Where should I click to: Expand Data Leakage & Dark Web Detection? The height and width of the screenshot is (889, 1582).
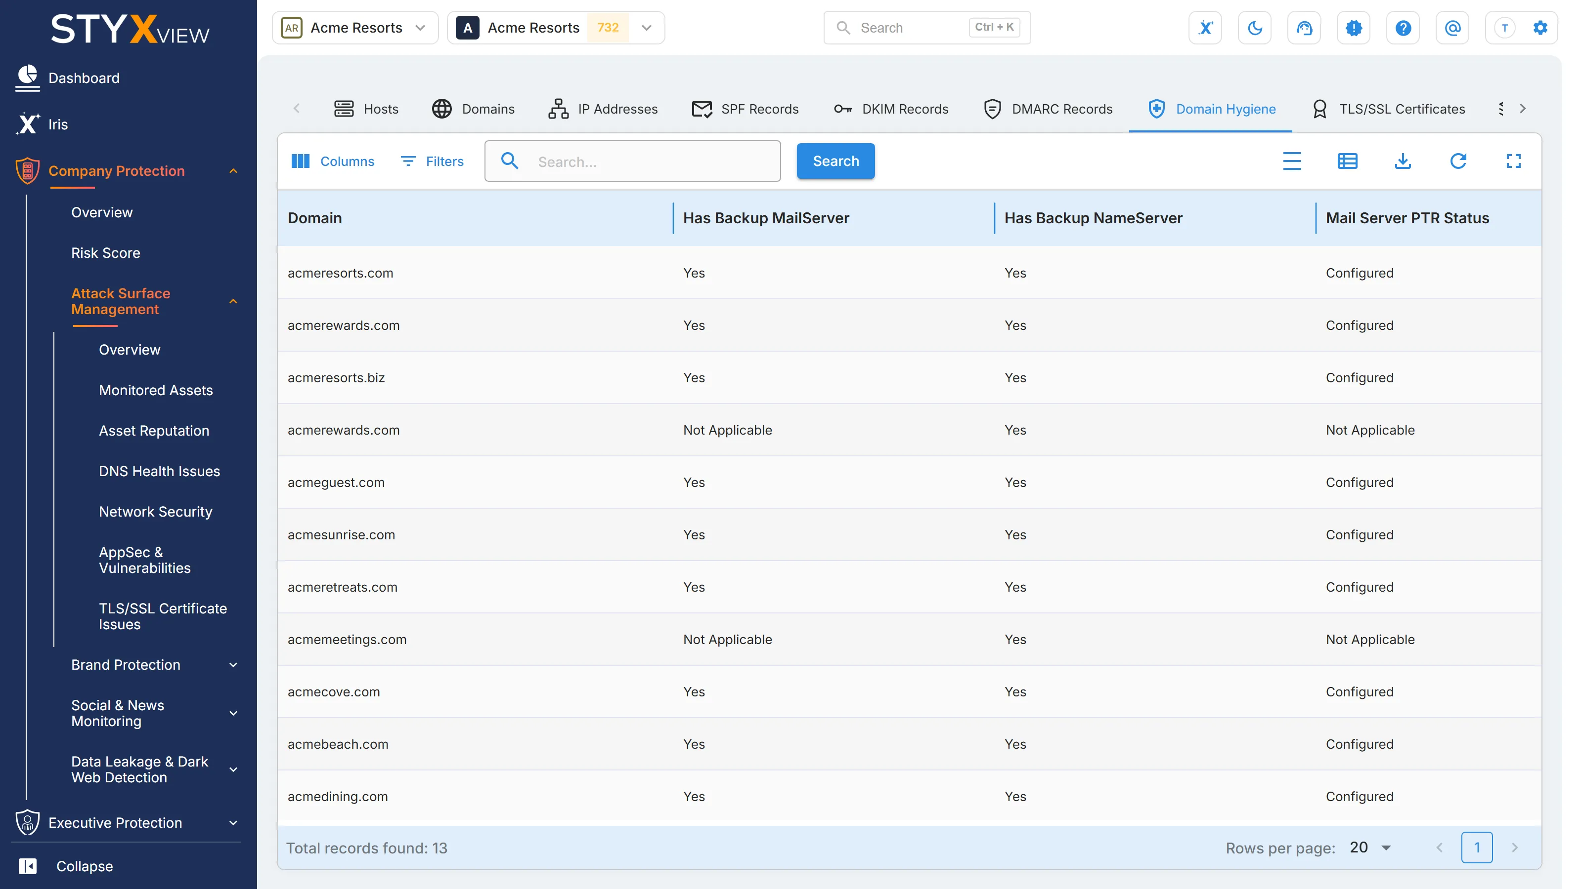(x=233, y=770)
